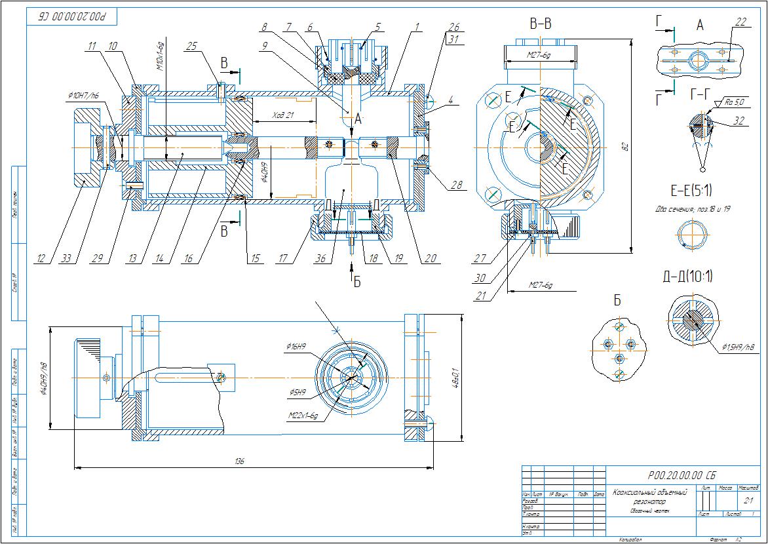Click the 'Ф5H9' dimension label
The width and height of the screenshot is (768, 544).
coord(298,393)
